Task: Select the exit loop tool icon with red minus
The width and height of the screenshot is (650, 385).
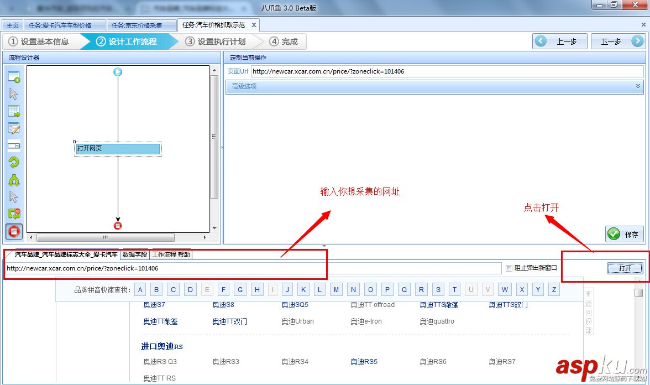Action: pyautogui.click(x=14, y=214)
